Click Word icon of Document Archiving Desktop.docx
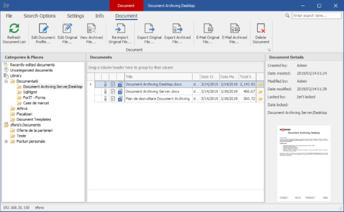Image resolution: width=344 pixels, height=212 pixels. click(120, 84)
